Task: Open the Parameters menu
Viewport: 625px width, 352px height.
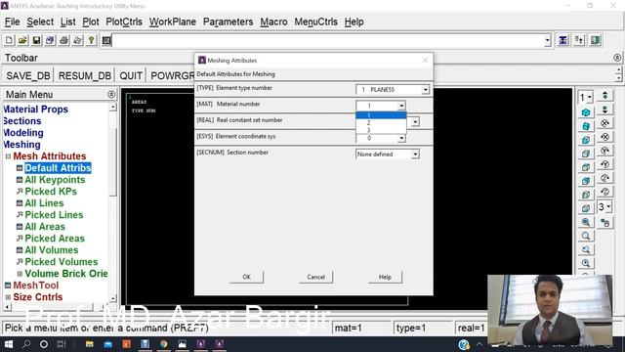Action: coord(228,22)
